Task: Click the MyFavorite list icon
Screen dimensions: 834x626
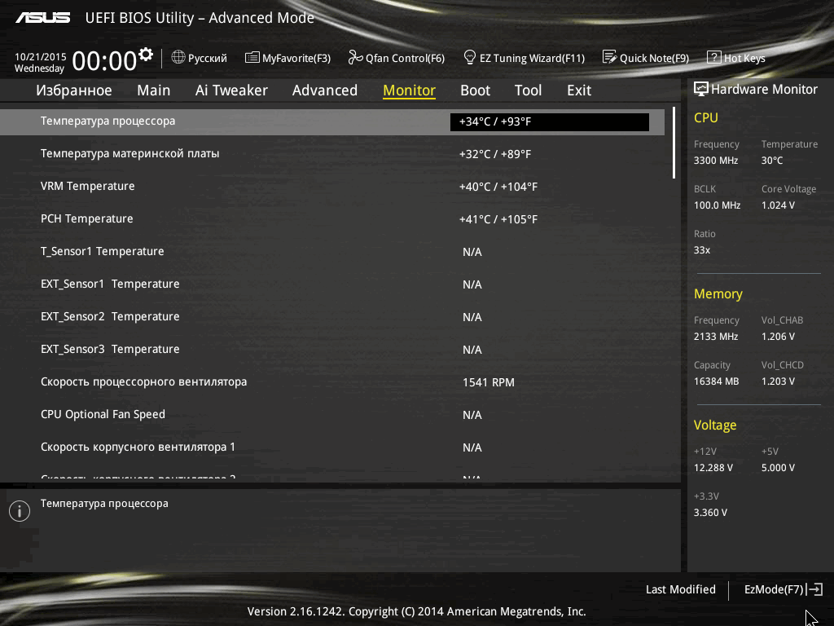Action: [252, 58]
